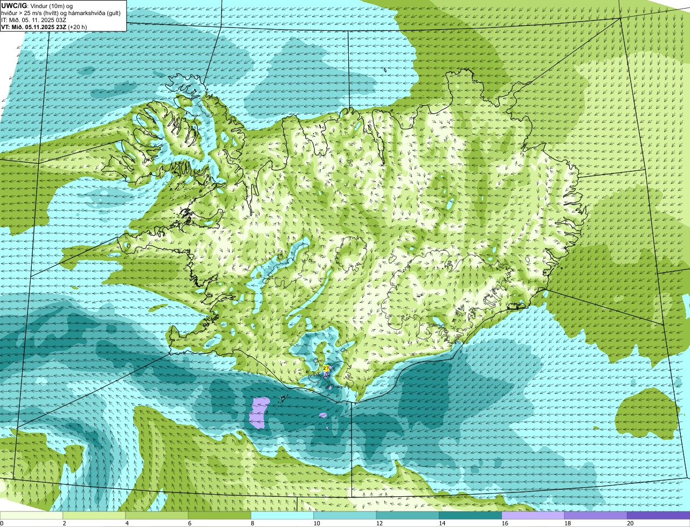Click the large lavender wind patch offshore
Image resolution: width=690 pixels, height=527 pixels.
click(259, 412)
